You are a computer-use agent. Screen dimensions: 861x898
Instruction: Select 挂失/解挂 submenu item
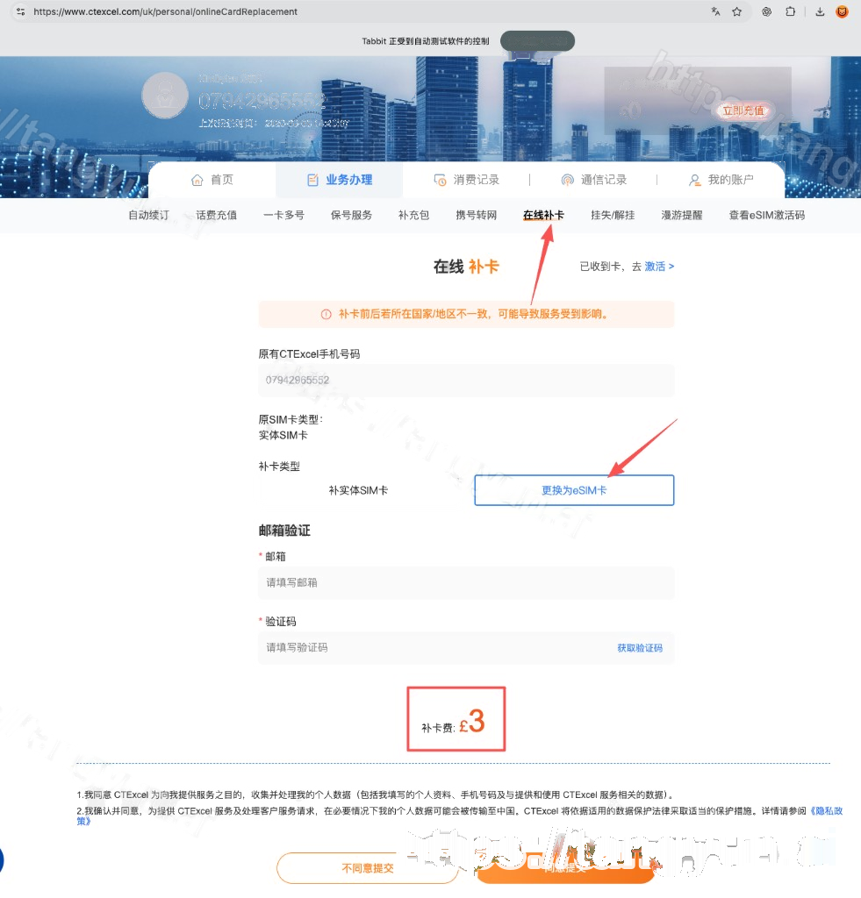tap(613, 215)
